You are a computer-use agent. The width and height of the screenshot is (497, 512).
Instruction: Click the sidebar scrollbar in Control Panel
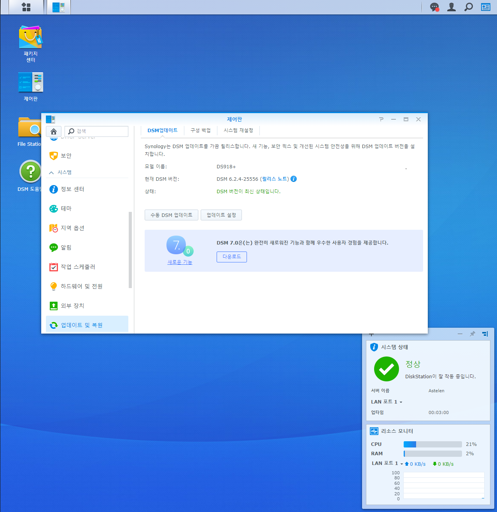pos(130,250)
